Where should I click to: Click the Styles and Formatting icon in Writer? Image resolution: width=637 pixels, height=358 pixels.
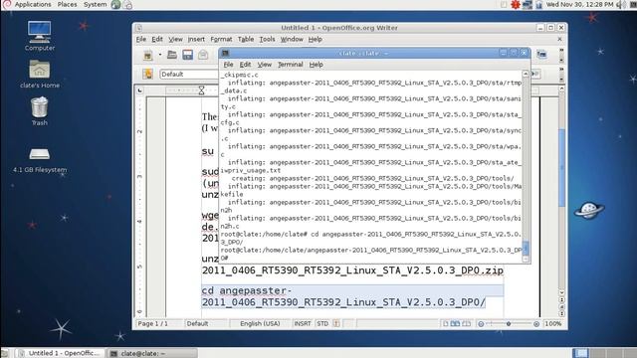click(x=148, y=74)
